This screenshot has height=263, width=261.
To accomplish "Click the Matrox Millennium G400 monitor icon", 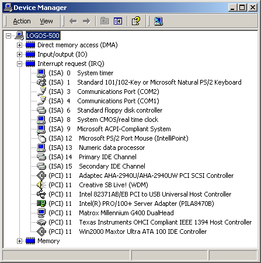I will 41,213.
